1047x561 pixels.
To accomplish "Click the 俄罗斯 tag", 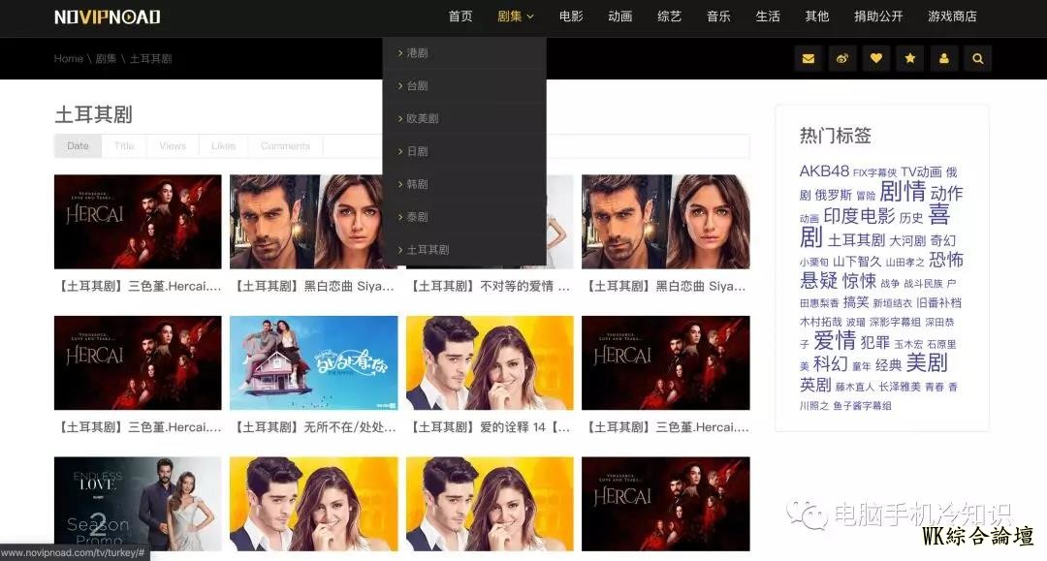I will [834, 195].
